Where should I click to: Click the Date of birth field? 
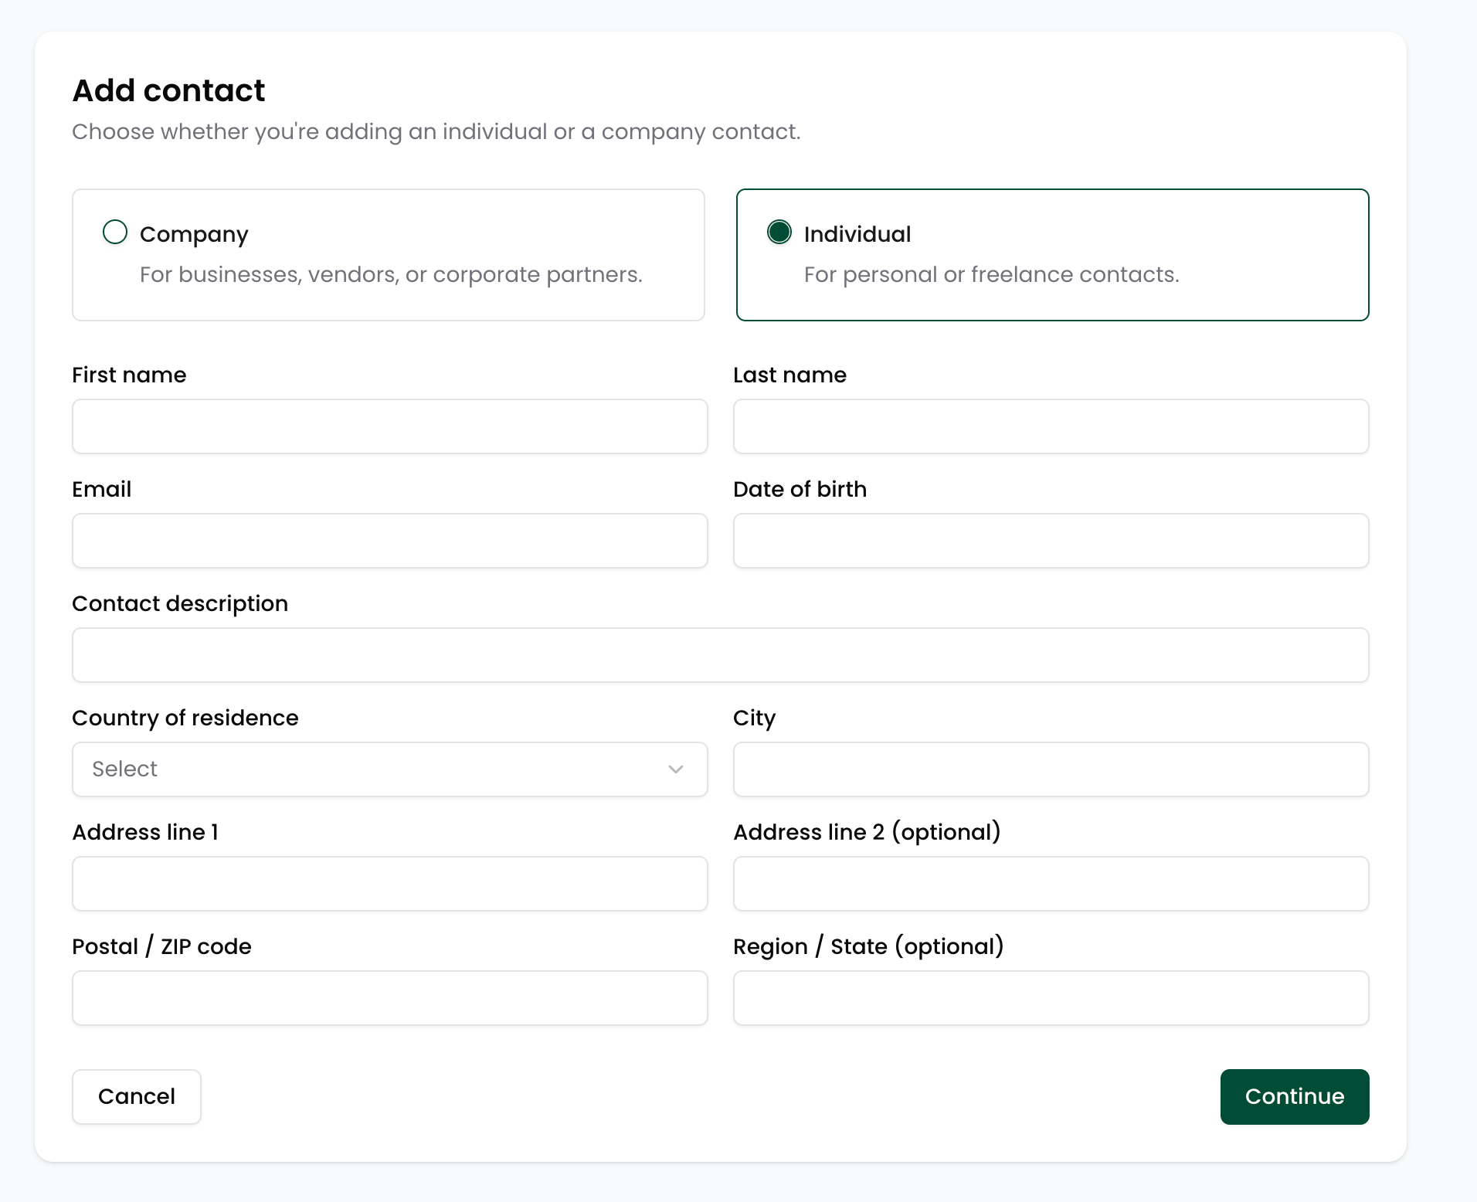pyautogui.click(x=1051, y=541)
